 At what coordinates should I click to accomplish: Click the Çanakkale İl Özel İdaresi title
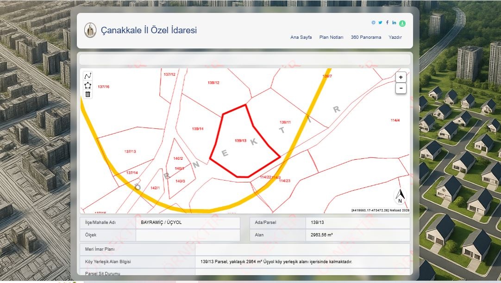pos(149,30)
